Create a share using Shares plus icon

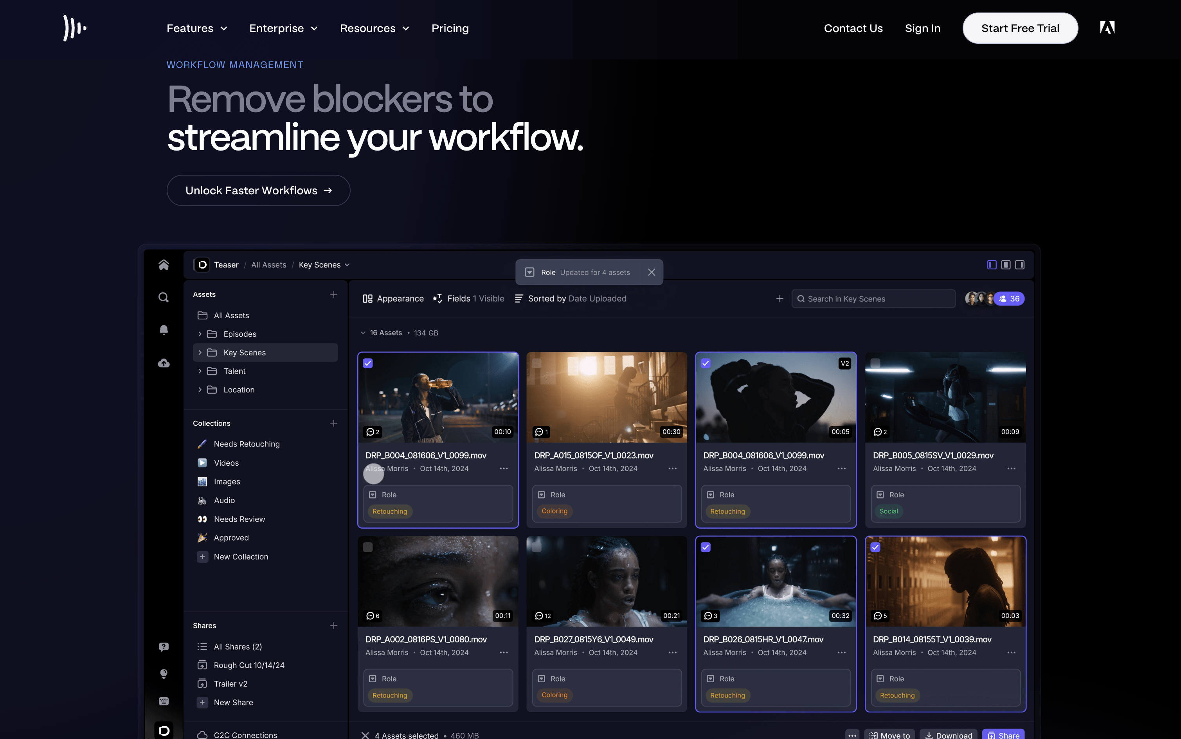click(x=333, y=626)
